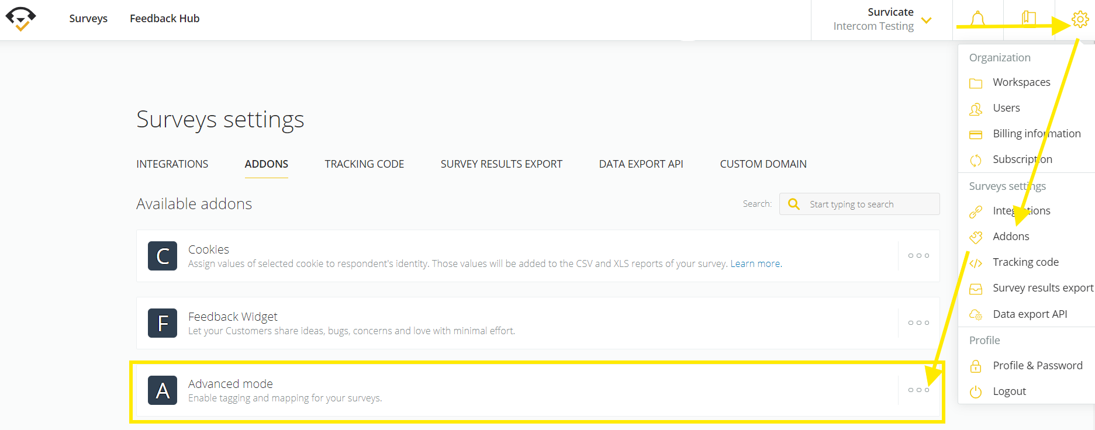Click the Advanced mode addon title
Viewport: 1095px width, 430px height.
pyautogui.click(x=230, y=384)
